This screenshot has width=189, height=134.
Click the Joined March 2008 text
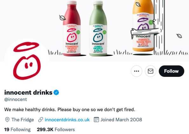click(121, 120)
